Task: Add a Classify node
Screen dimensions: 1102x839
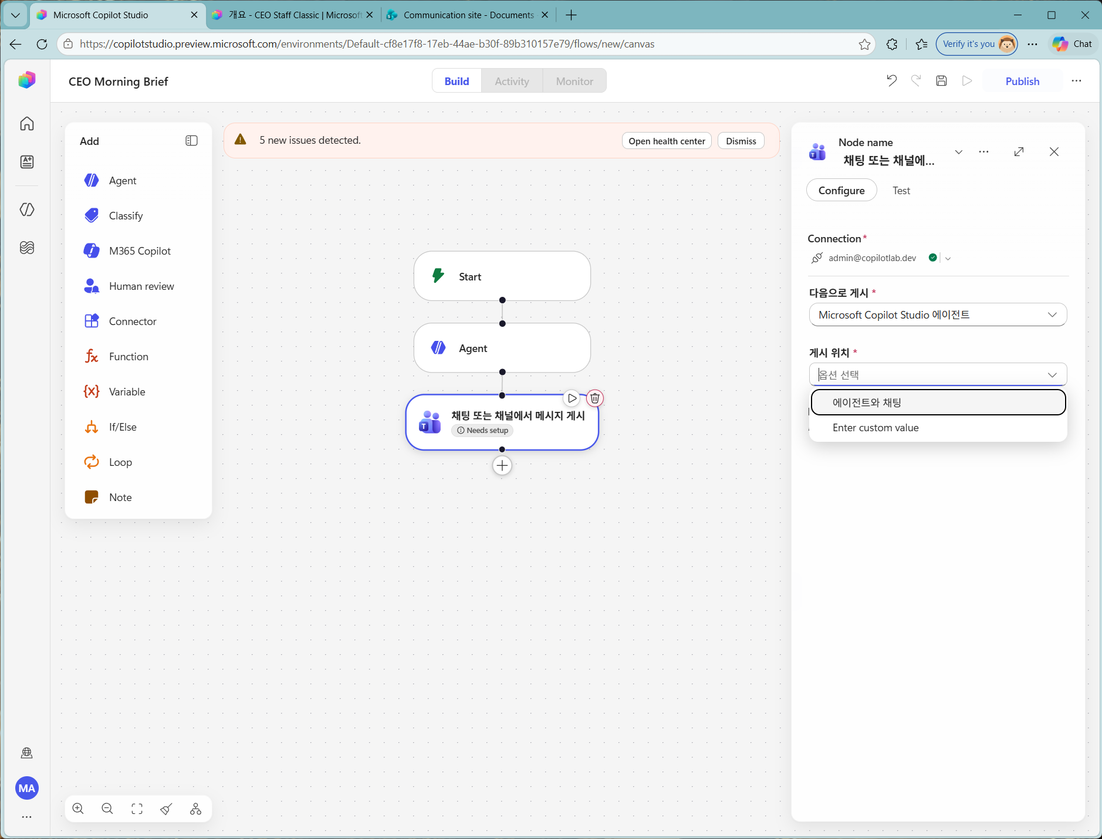Action: coord(138,216)
